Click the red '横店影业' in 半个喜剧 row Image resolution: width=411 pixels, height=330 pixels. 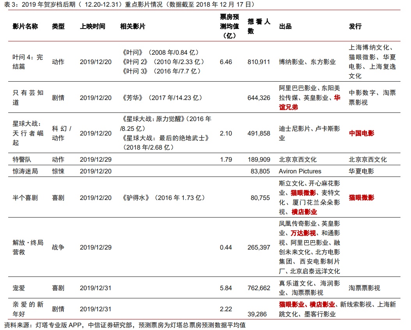[x=304, y=212]
